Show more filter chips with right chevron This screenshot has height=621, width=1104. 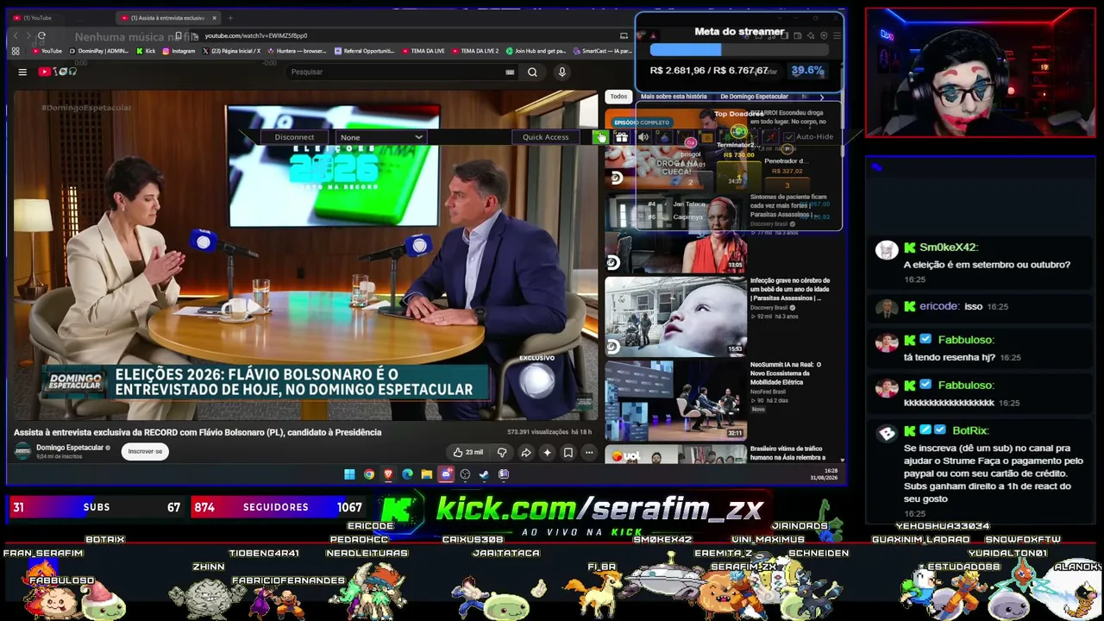821,97
